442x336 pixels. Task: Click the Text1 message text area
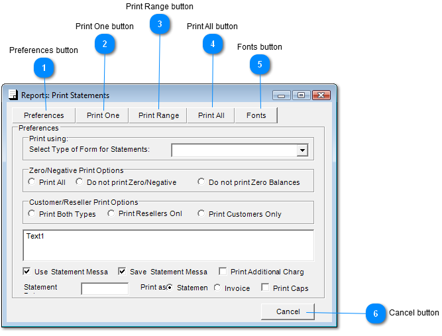[168, 245]
